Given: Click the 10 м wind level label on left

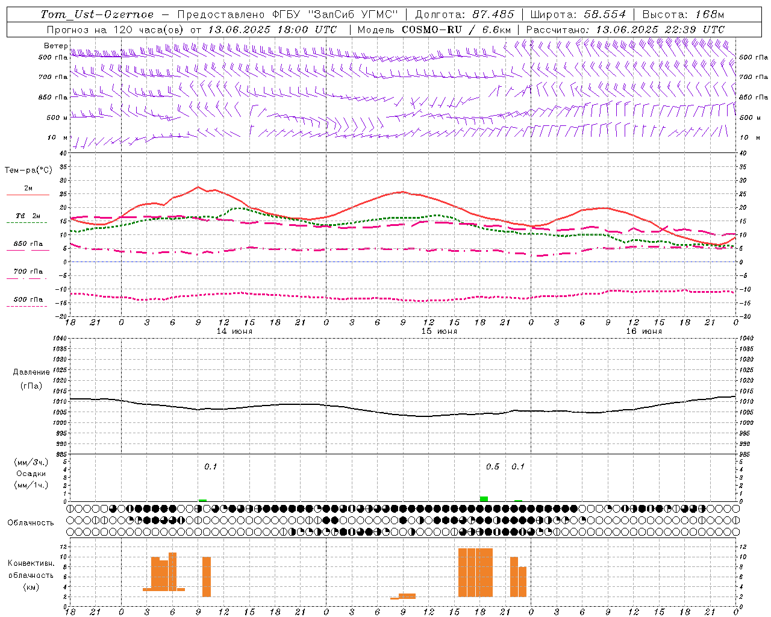Looking at the screenshot, I should pos(58,137).
